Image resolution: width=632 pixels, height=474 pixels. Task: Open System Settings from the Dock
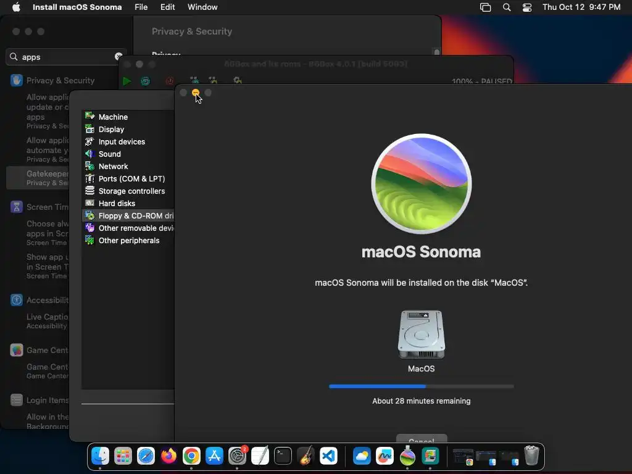[238, 456]
